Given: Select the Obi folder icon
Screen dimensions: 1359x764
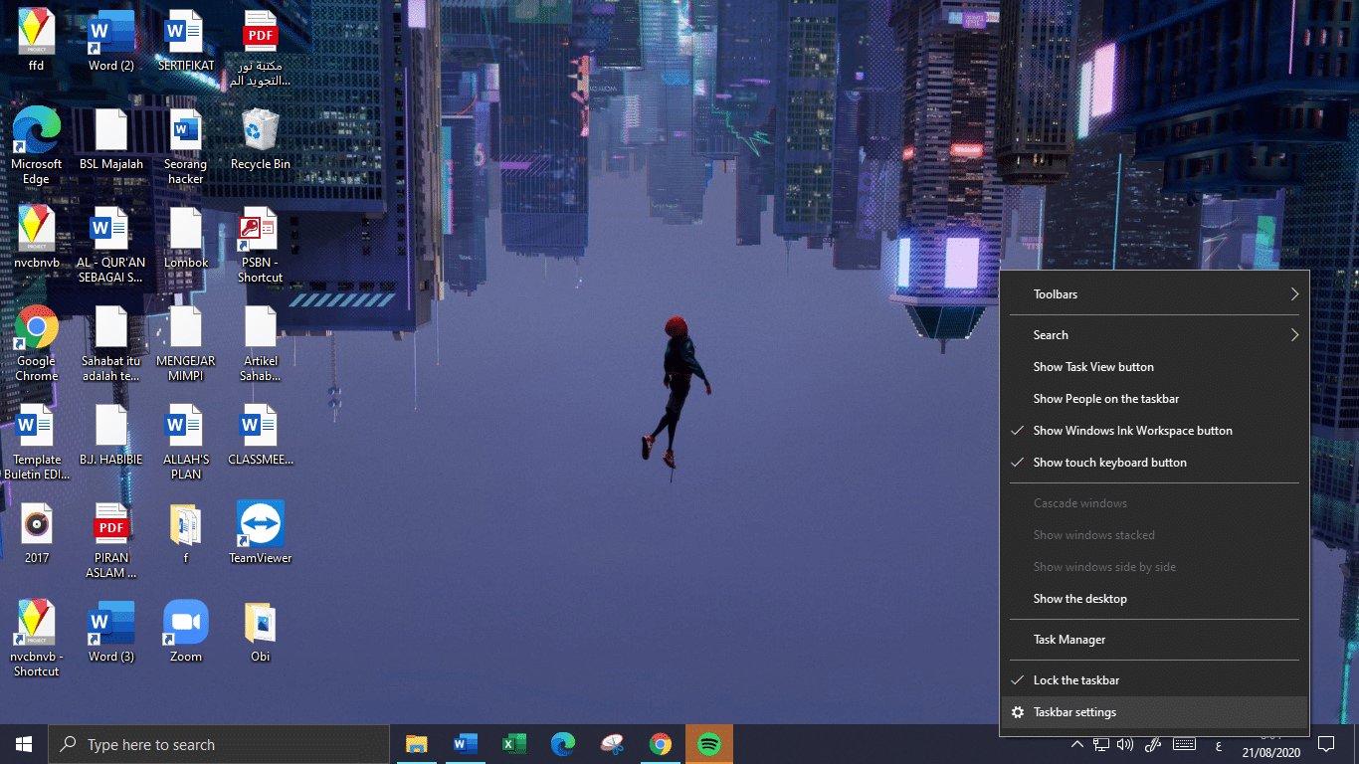Looking at the screenshot, I should tap(261, 631).
